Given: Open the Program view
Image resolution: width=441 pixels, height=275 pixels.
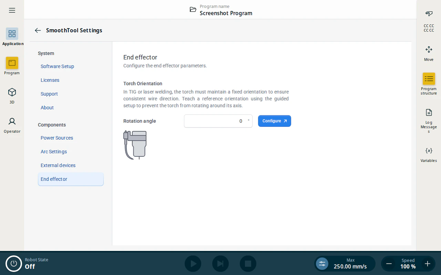Looking at the screenshot, I should [x=12, y=66].
